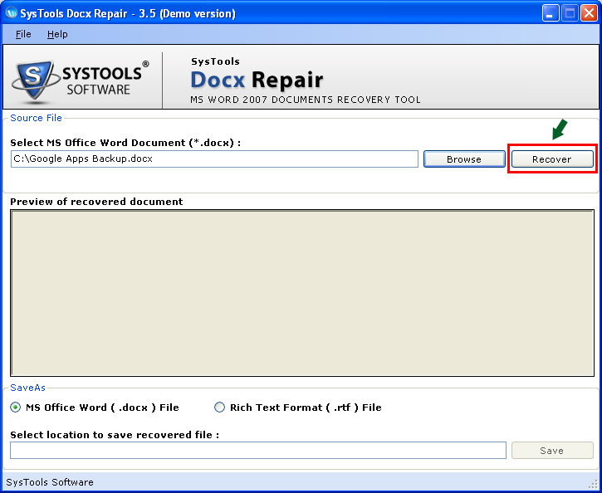Grab the resize grip in status bar corner
Viewport: 602px width, 493px height.
(x=594, y=485)
